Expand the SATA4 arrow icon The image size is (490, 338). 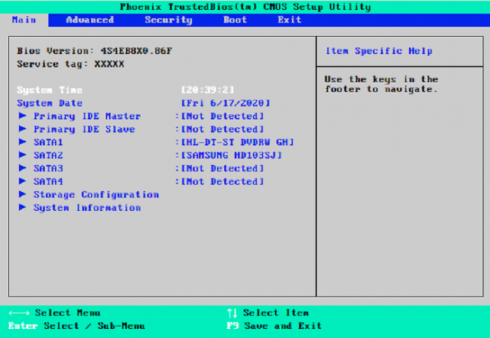click(23, 181)
